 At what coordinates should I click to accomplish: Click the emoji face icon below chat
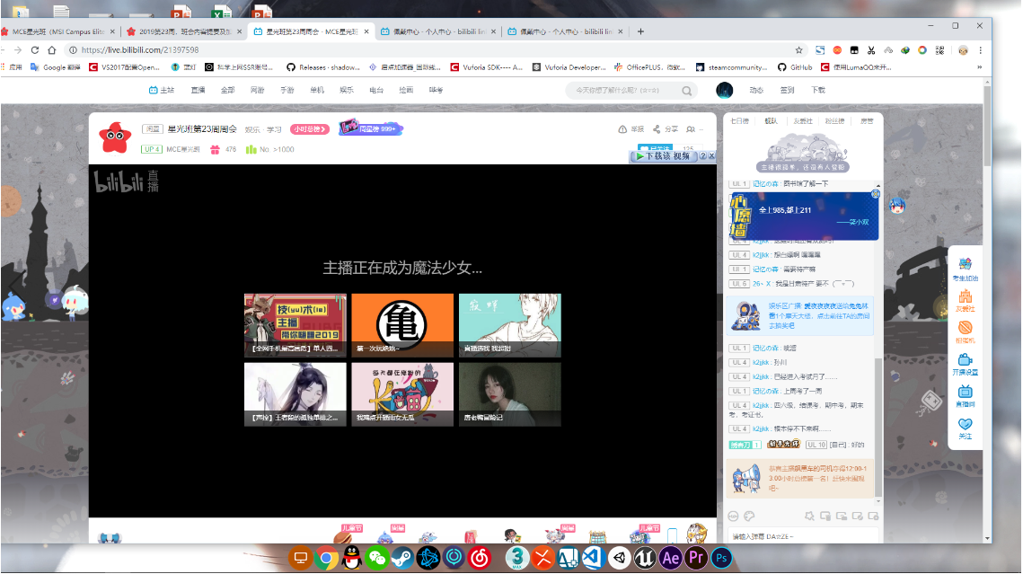coord(733,516)
